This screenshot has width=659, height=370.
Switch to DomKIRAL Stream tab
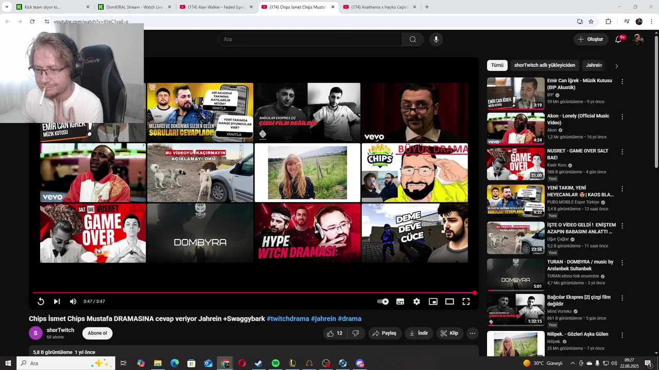point(134,7)
